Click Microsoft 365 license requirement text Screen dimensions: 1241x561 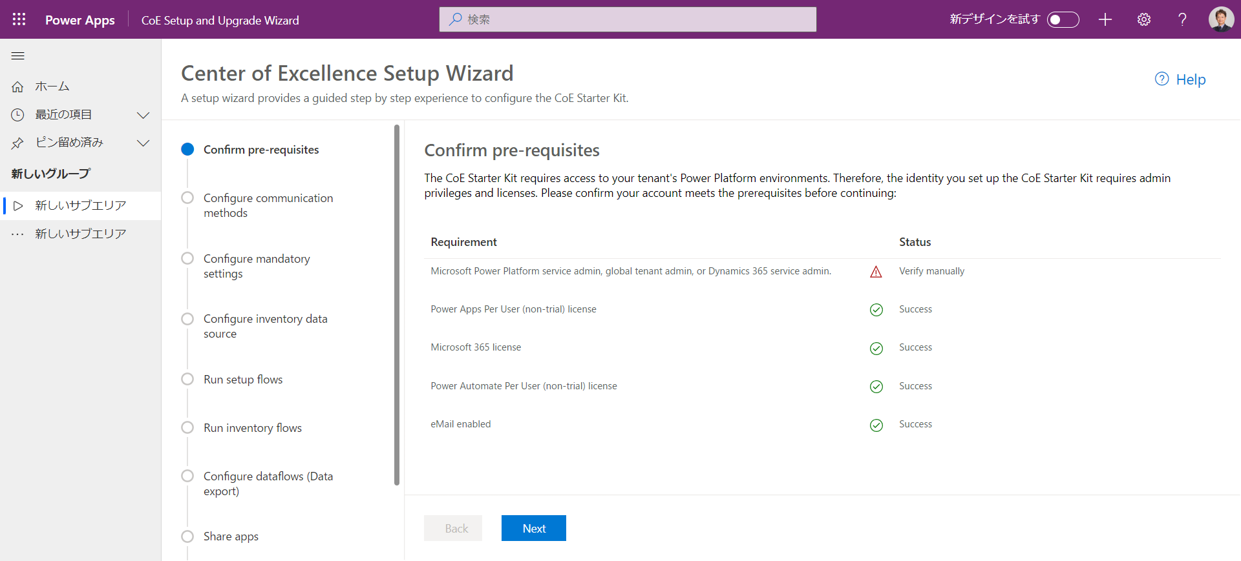tap(476, 347)
